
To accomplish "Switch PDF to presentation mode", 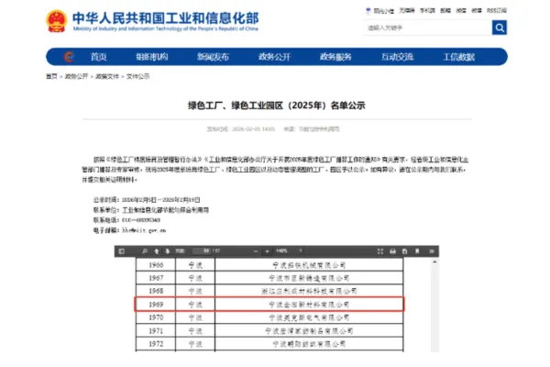I will 380,251.
